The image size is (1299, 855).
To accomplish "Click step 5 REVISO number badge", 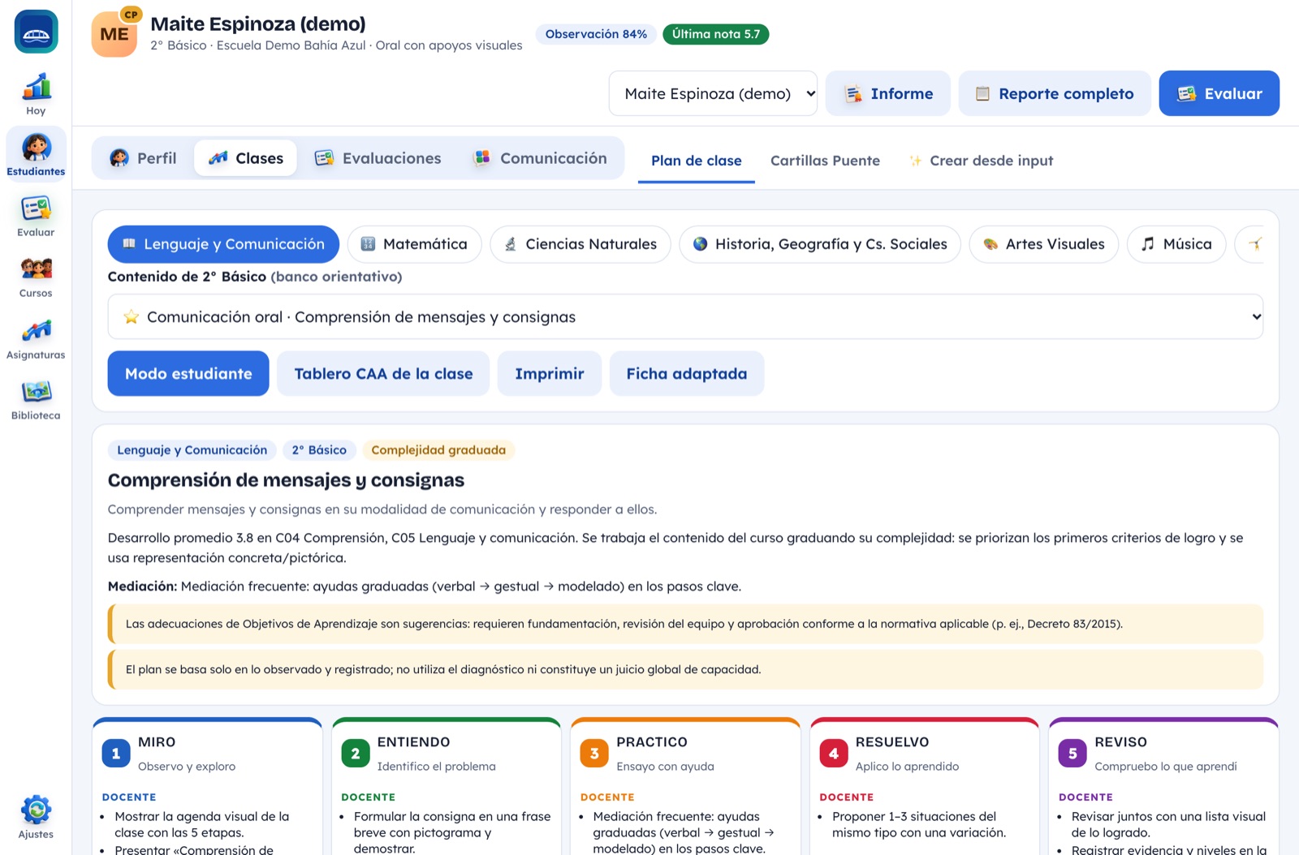I will pos(1072,753).
